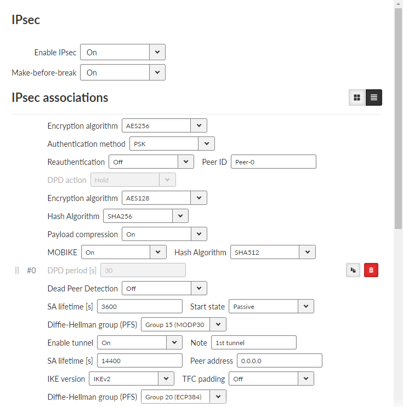This screenshot has width=403, height=407.
Task: Open the SHA512 Hash Algorithm dropdown
Action: (273, 252)
